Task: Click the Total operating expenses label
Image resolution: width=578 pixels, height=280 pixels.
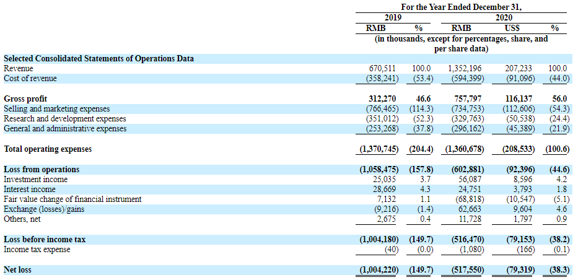Action: pos(48,149)
